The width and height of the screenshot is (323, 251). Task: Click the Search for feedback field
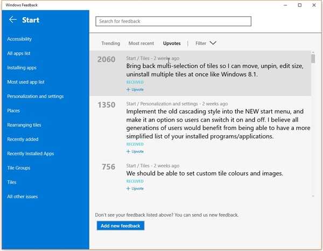pyautogui.click(x=173, y=22)
